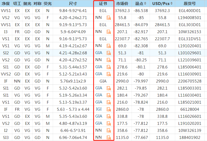Click market price 1135.0 cell
Viewport: 207px width, 141px height.
[122, 138]
